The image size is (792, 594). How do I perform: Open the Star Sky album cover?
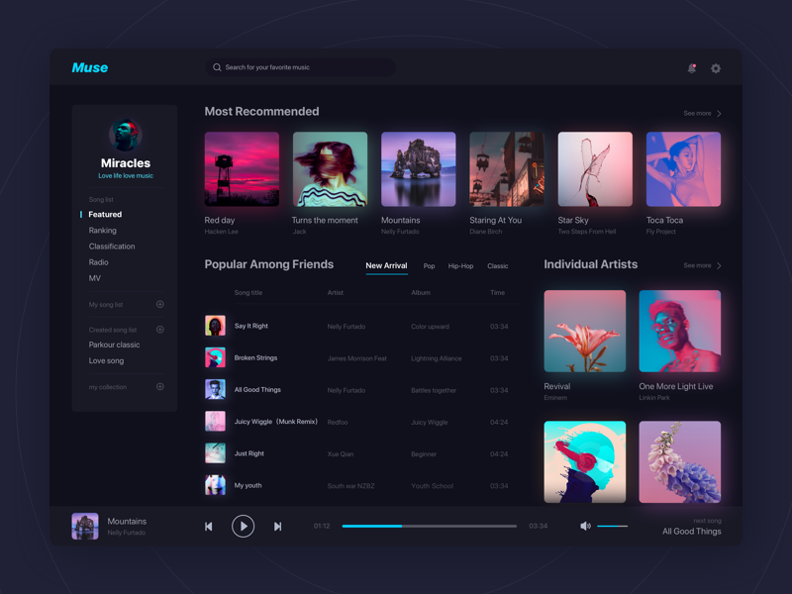pyautogui.click(x=595, y=169)
